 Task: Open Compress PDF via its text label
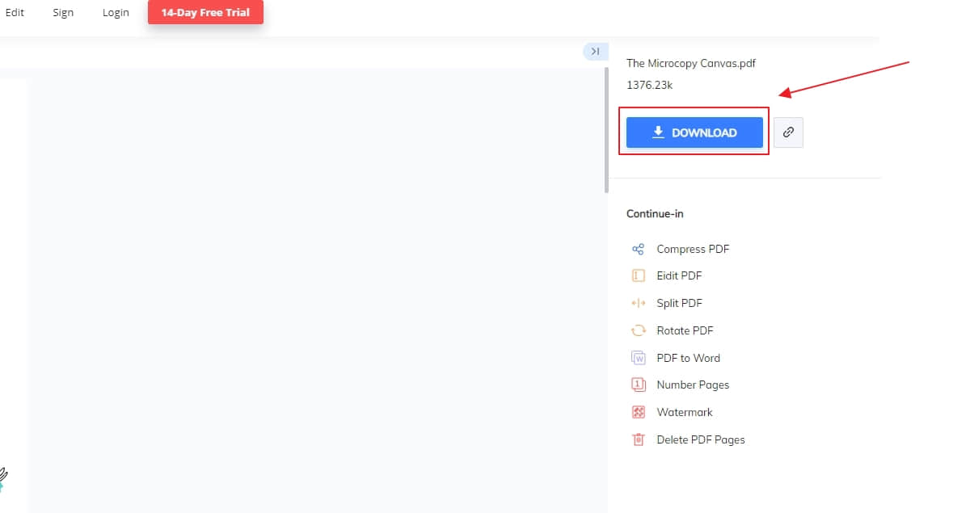coord(693,249)
